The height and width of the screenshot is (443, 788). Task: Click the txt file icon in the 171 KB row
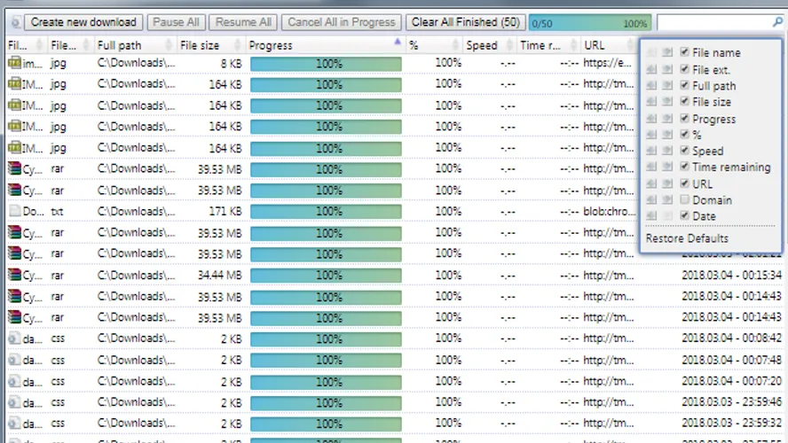pyautogui.click(x=14, y=211)
